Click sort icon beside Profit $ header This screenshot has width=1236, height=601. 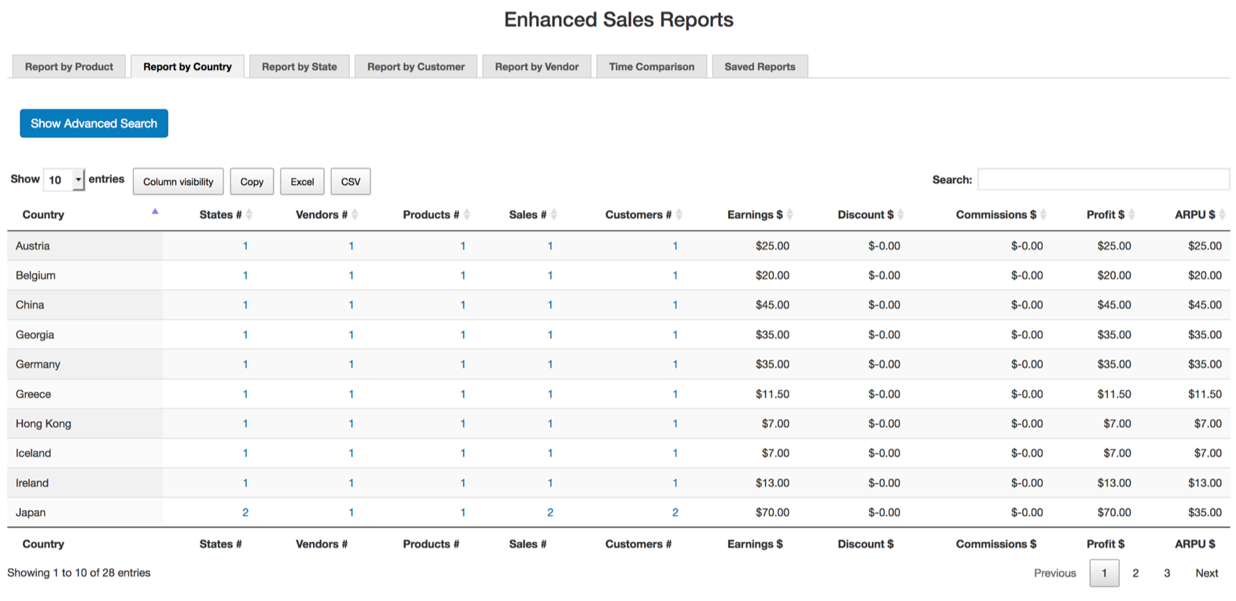[x=1132, y=215]
